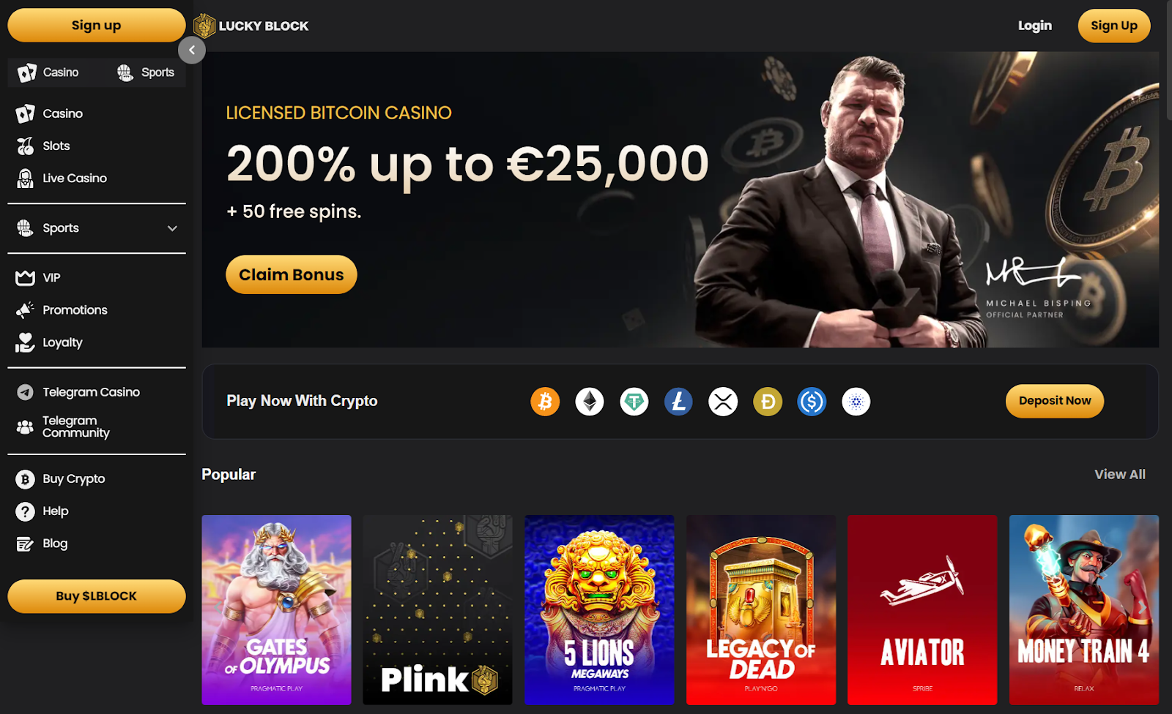
Task: Choose the USD Coin icon
Action: (x=812, y=402)
